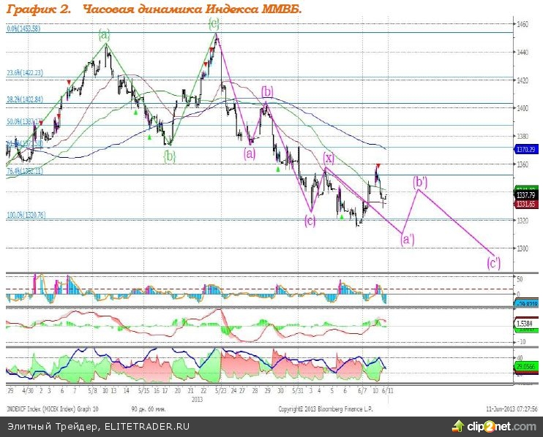This screenshot has width=543, height=437.
Task: Click the magenta (b) wave label
Action: (x=268, y=91)
